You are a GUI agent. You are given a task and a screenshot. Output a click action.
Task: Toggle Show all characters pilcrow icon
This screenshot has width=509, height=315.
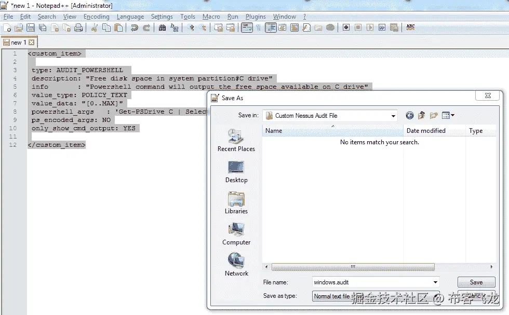tap(259, 28)
